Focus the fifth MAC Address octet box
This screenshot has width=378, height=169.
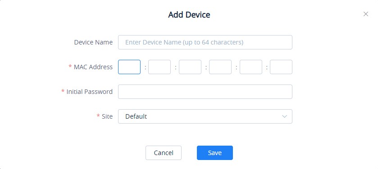(x=250, y=67)
